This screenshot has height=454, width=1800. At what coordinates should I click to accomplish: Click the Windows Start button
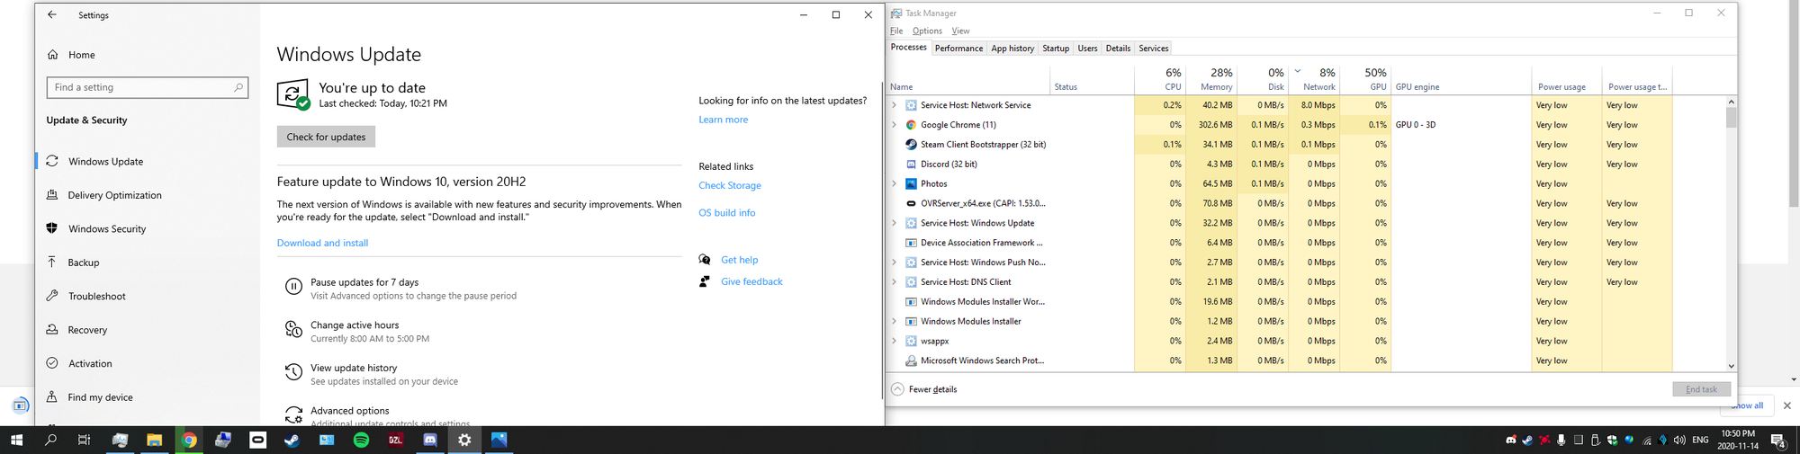tap(16, 441)
